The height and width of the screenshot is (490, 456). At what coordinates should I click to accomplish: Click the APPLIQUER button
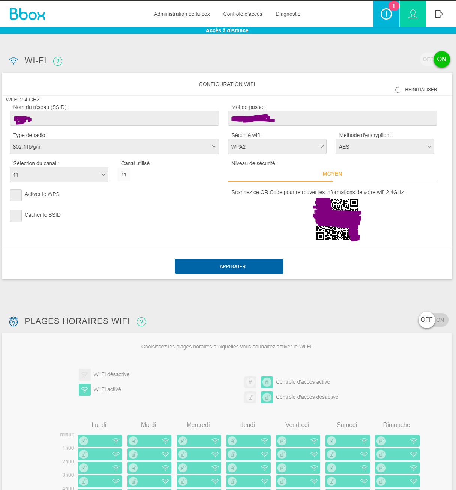click(229, 266)
